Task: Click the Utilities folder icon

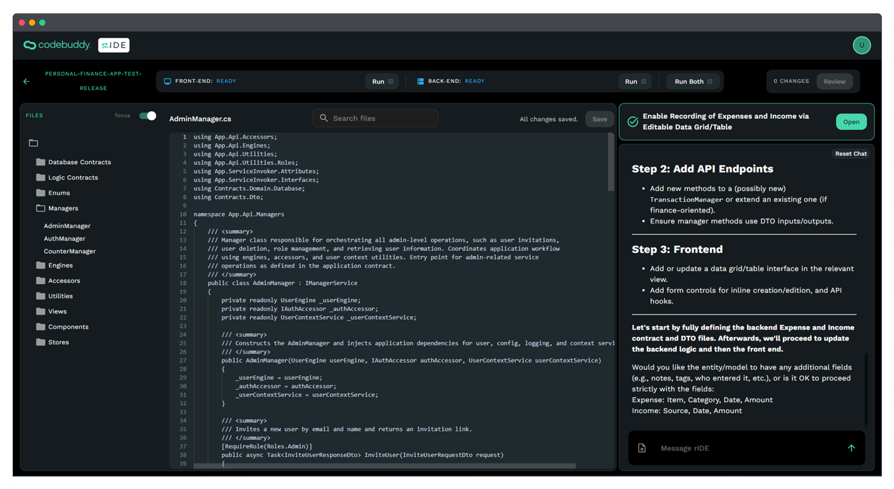Action: 41,296
